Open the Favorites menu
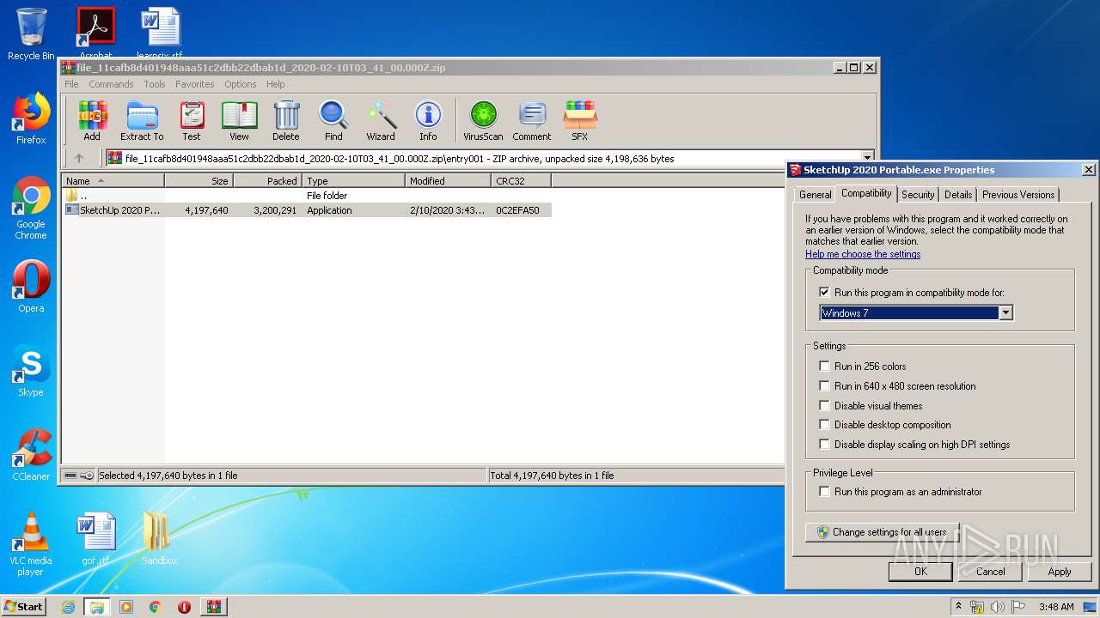Viewport: 1100px width, 618px height. [195, 84]
